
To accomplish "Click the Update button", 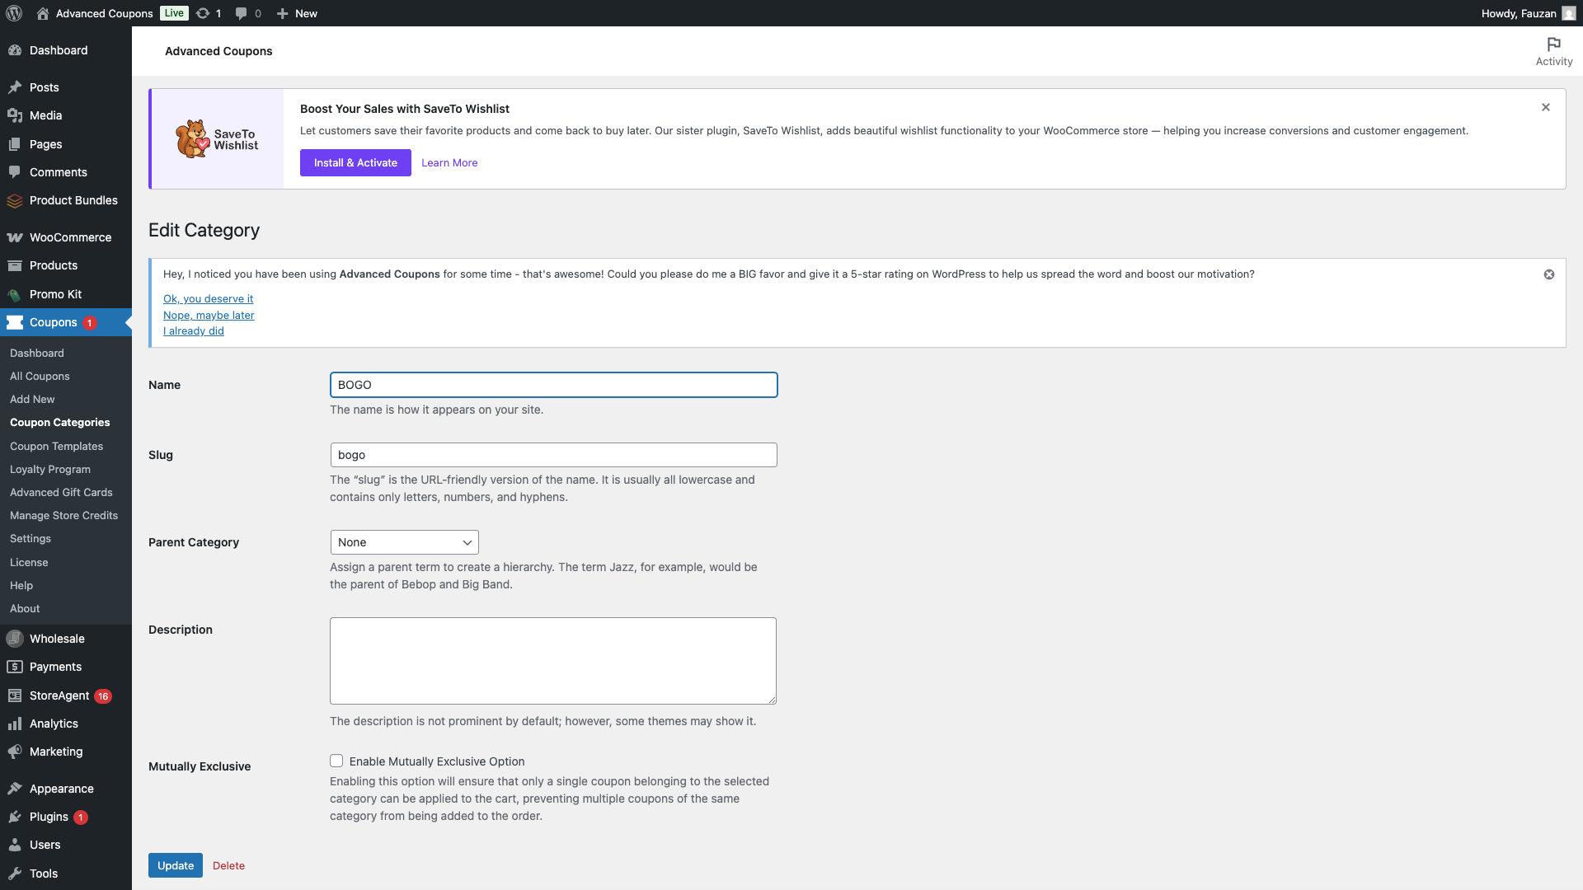I will pos(175,865).
